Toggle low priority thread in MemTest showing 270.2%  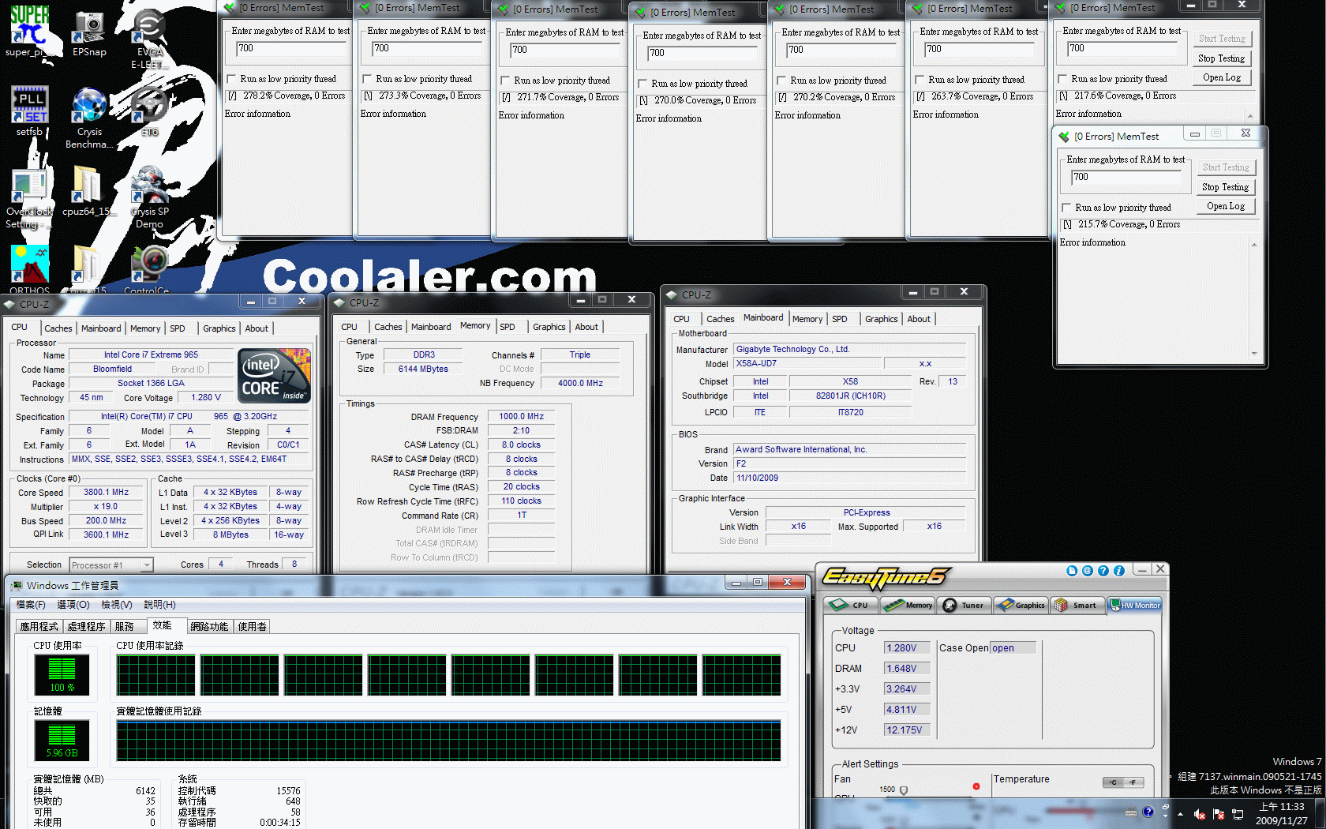(782, 81)
